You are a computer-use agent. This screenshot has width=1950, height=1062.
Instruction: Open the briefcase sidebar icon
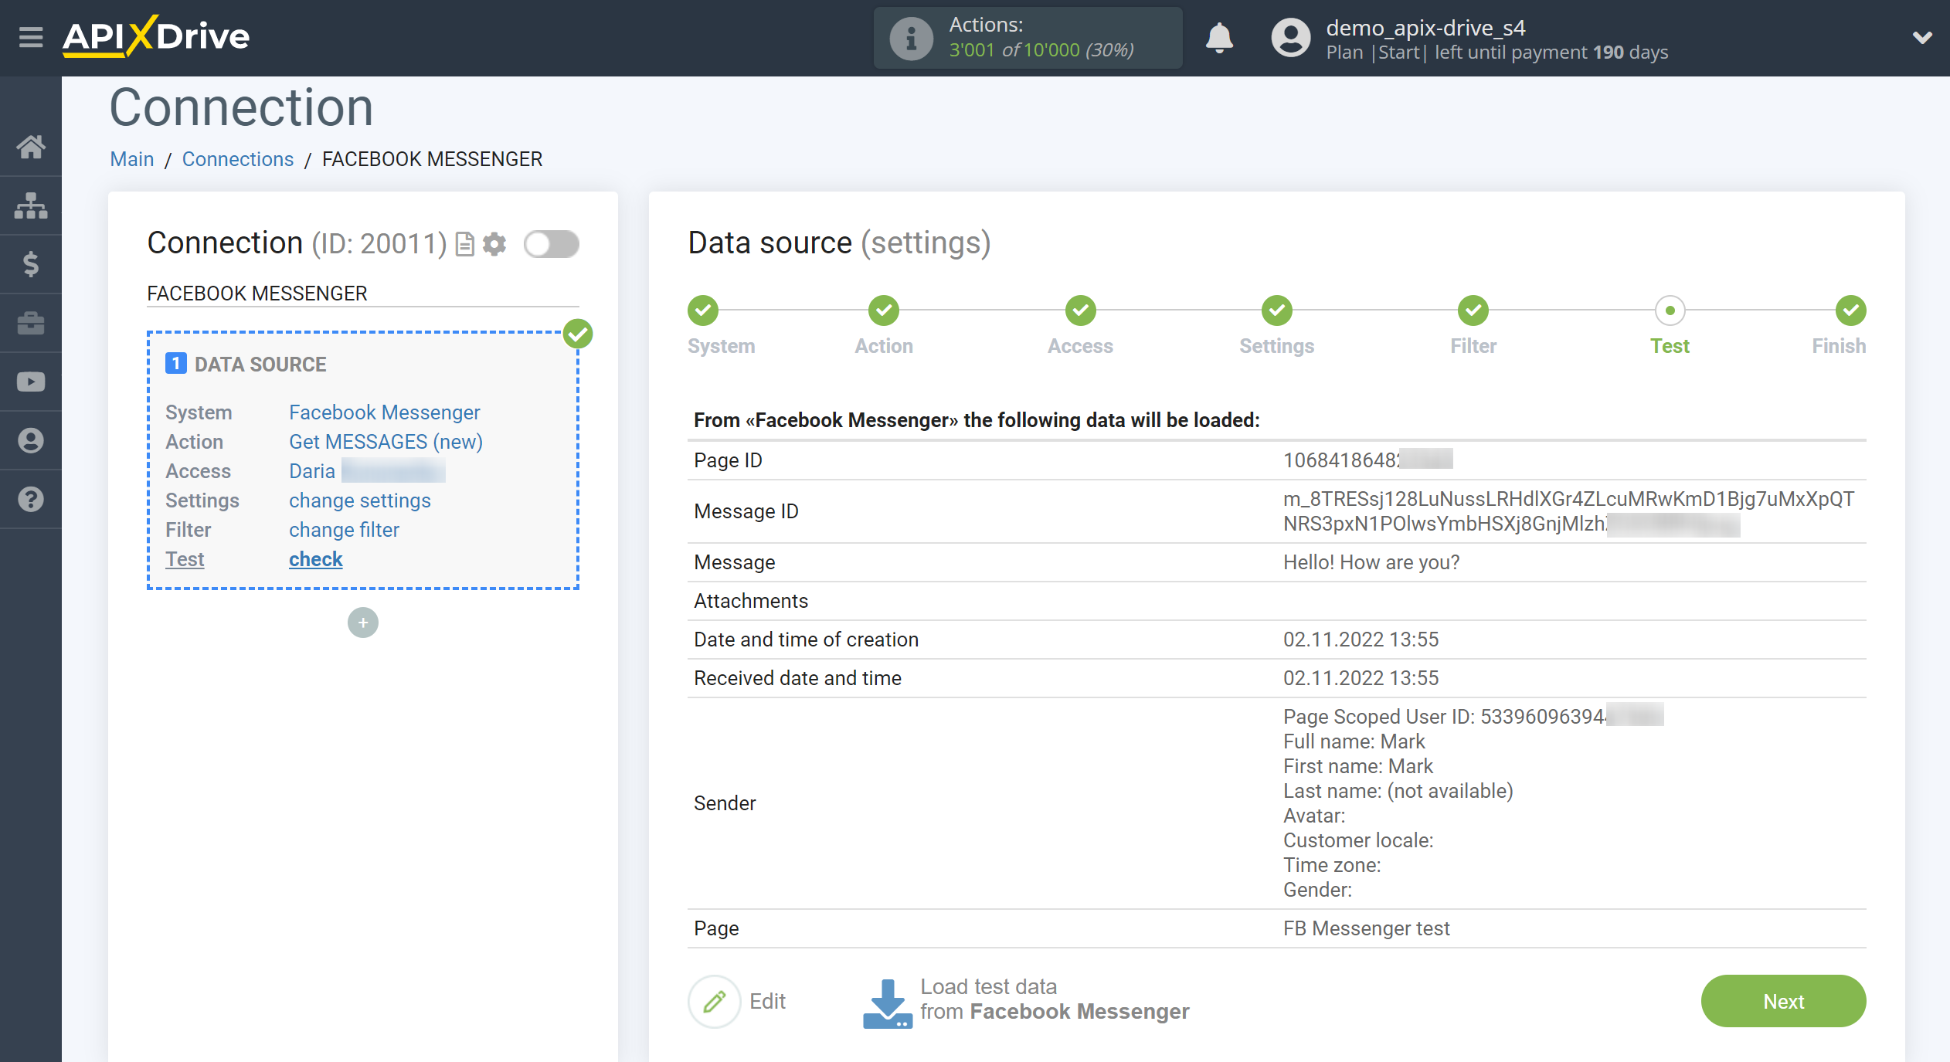(31, 323)
